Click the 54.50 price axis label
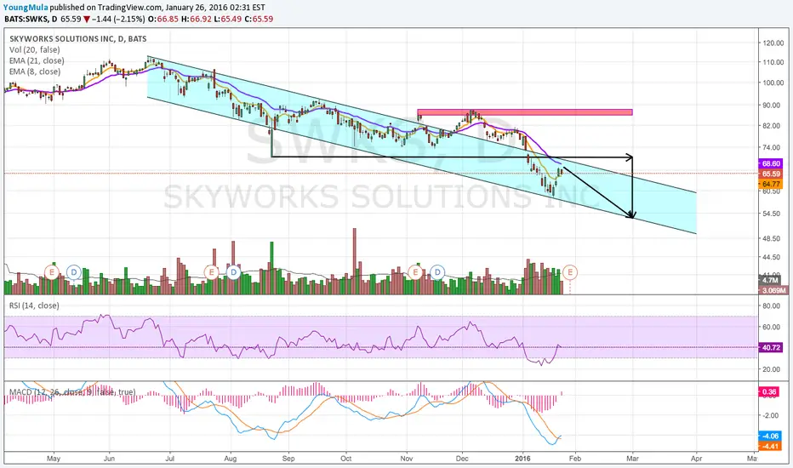793x468 pixels. 771,214
